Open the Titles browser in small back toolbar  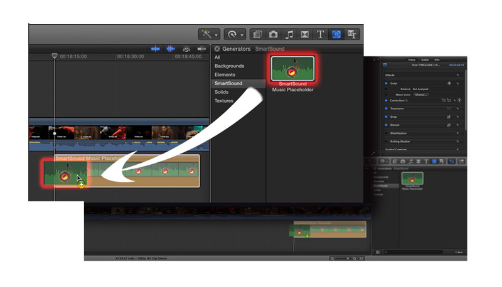426,162
